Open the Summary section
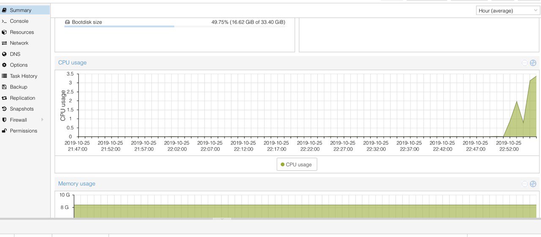 tap(25, 10)
